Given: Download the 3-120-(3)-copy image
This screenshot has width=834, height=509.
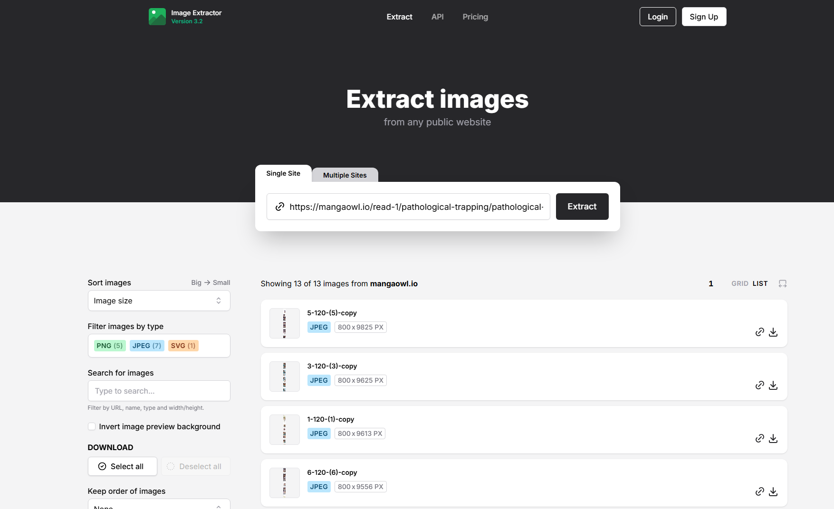Looking at the screenshot, I should pyautogui.click(x=773, y=385).
